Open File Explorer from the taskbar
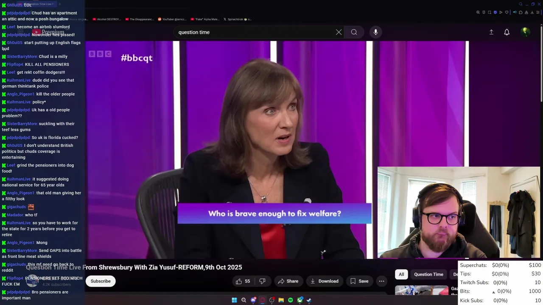The width and height of the screenshot is (543, 305). click(x=281, y=300)
